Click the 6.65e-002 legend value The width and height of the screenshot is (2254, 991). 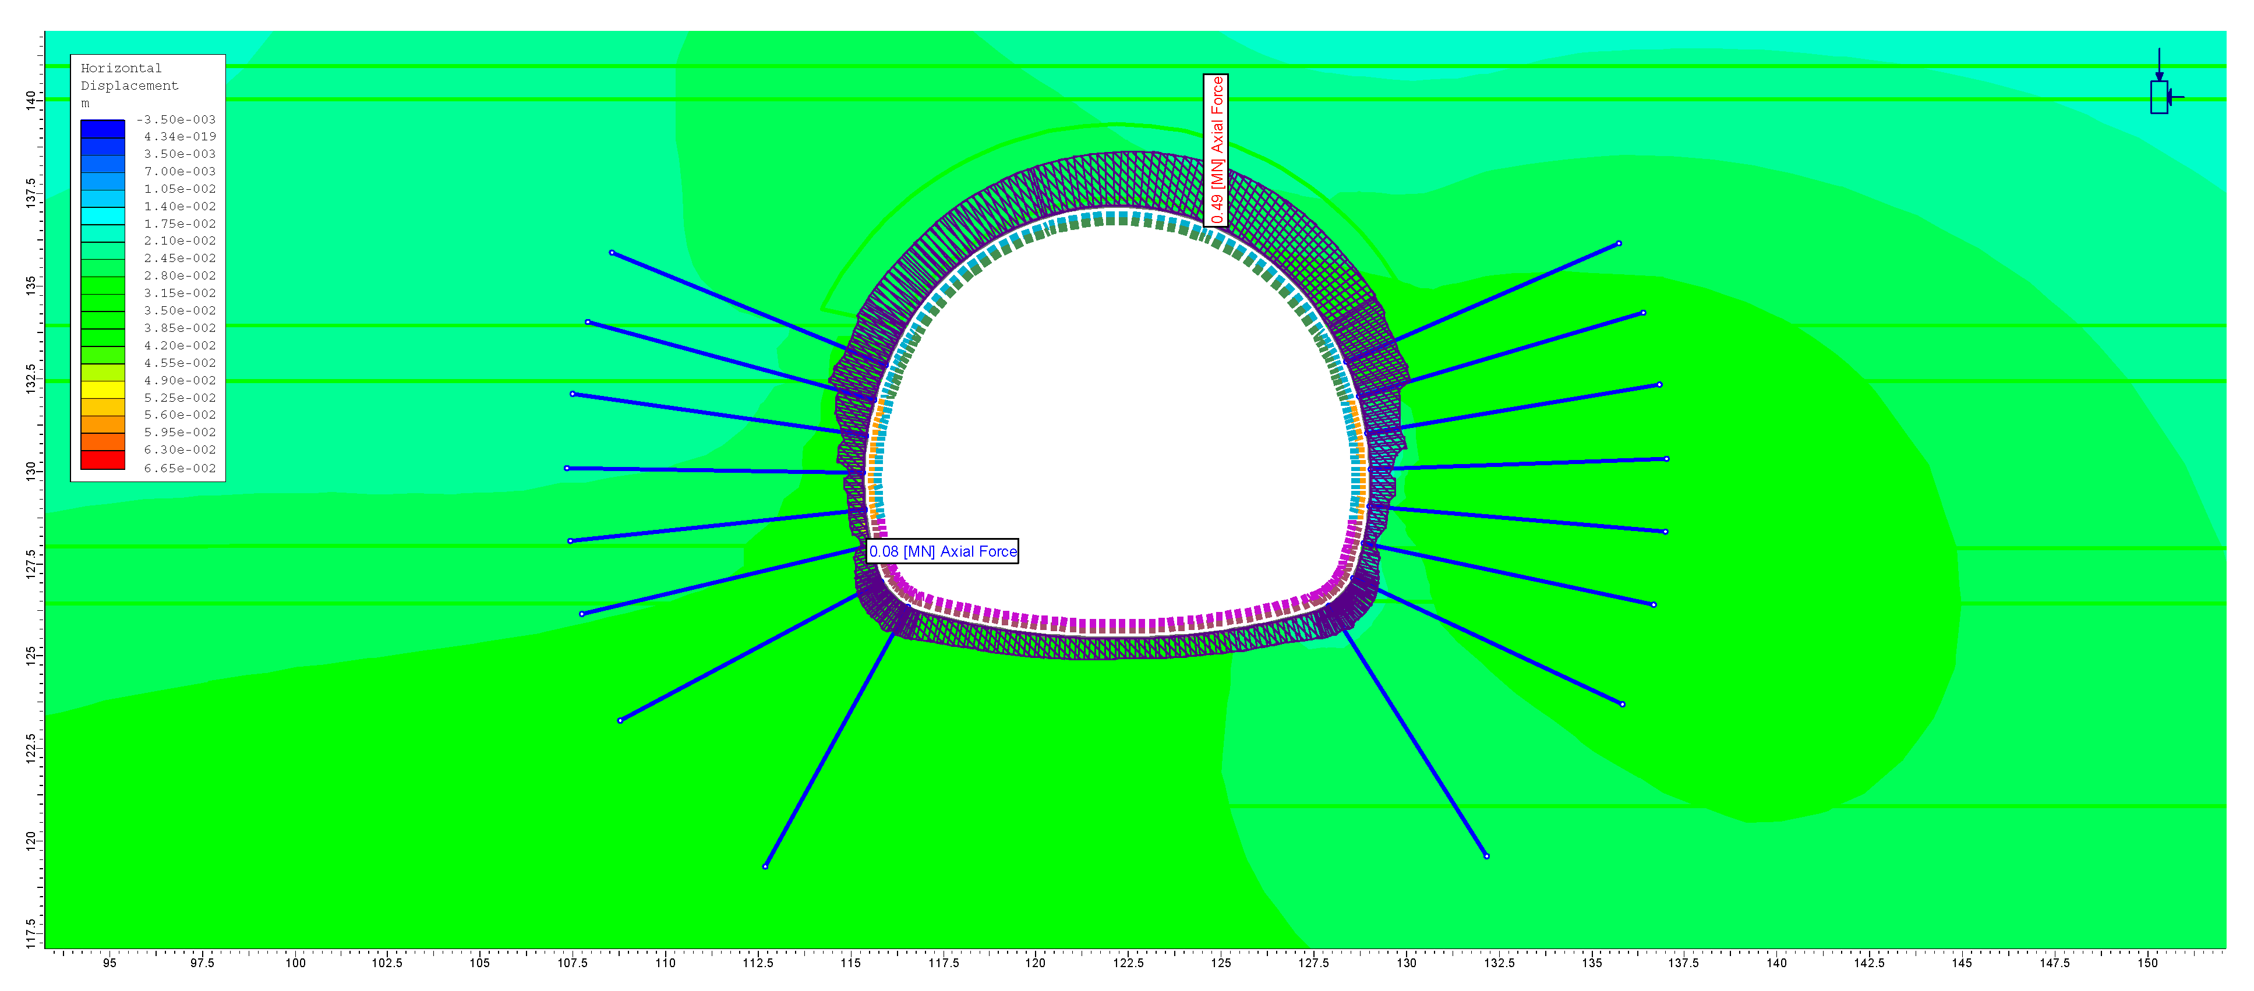(179, 468)
